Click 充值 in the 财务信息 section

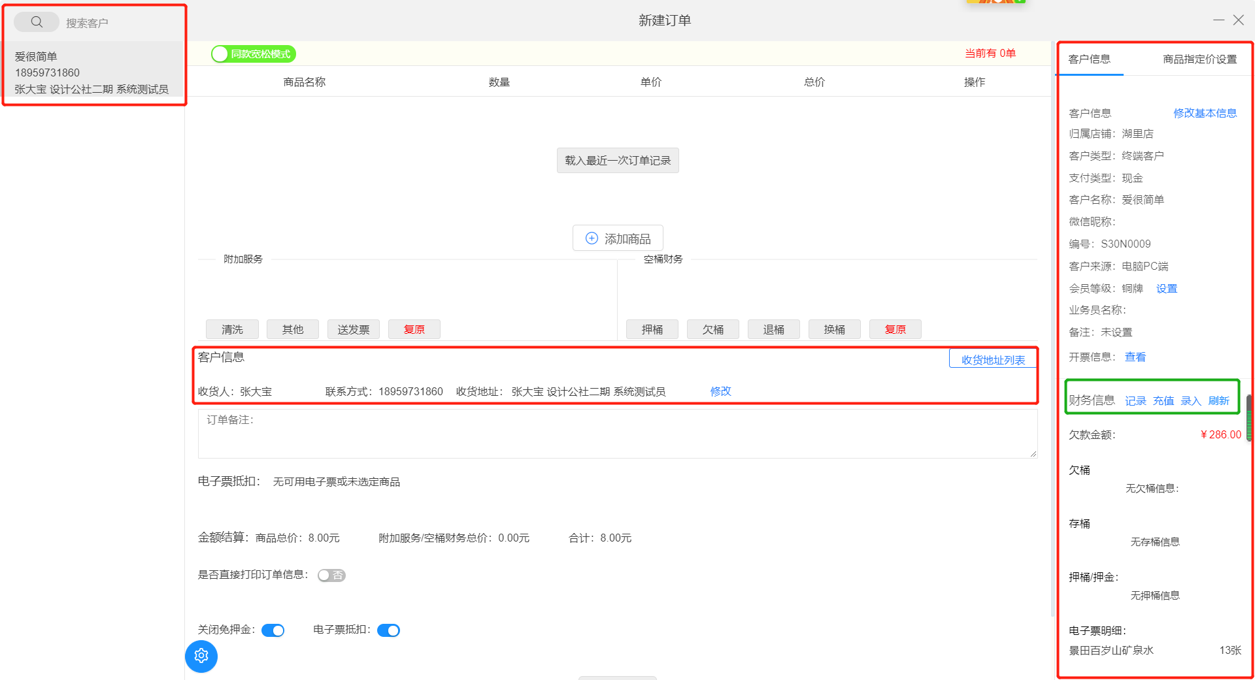1163,400
